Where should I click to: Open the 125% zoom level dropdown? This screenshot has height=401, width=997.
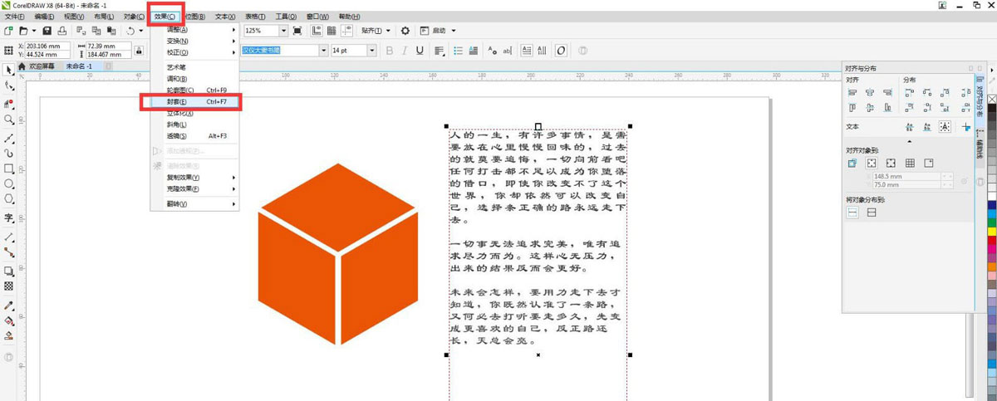click(284, 31)
